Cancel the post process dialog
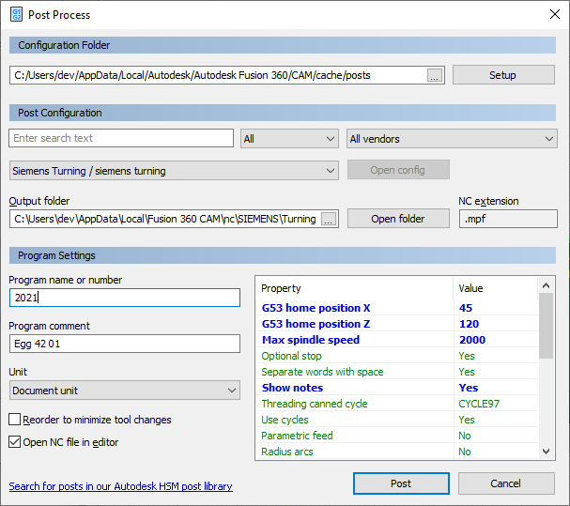This screenshot has width=570, height=506. [504, 483]
